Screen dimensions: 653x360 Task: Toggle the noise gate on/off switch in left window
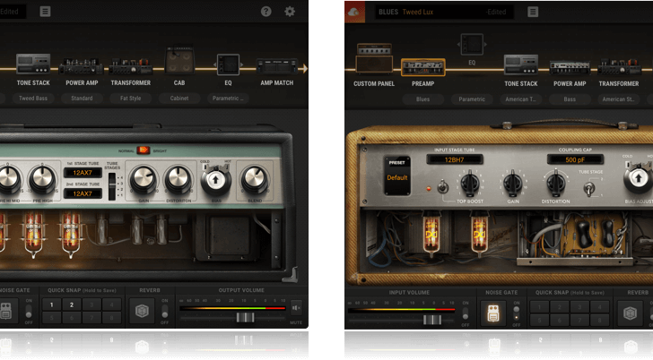click(x=29, y=311)
